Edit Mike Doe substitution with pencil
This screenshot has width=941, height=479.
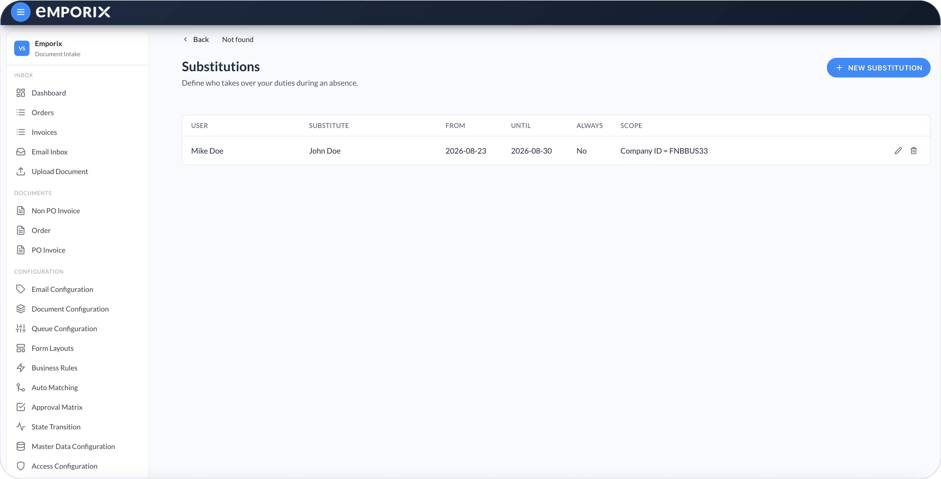(898, 151)
